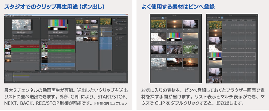The width and height of the screenshot is (269, 111).
Task: Click the collapse arrow icon atop left bin panel
Action: click(x=200, y=15)
